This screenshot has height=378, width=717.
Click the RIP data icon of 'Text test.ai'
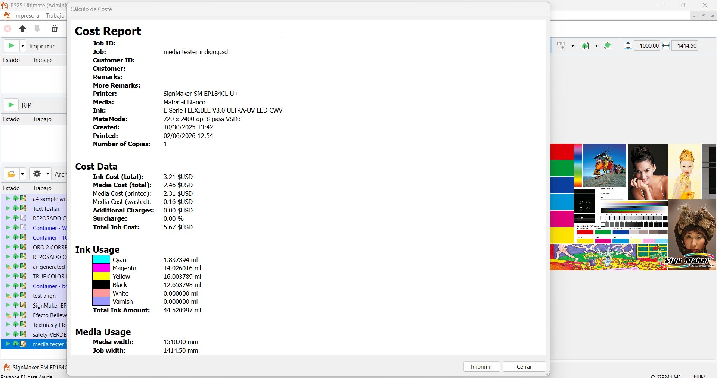coord(23,208)
